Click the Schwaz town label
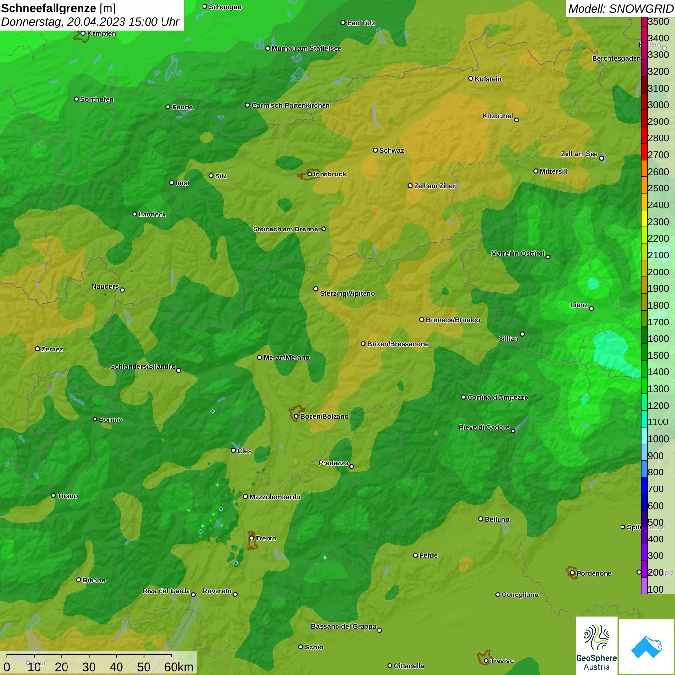This screenshot has height=675, width=675. [391, 150]
